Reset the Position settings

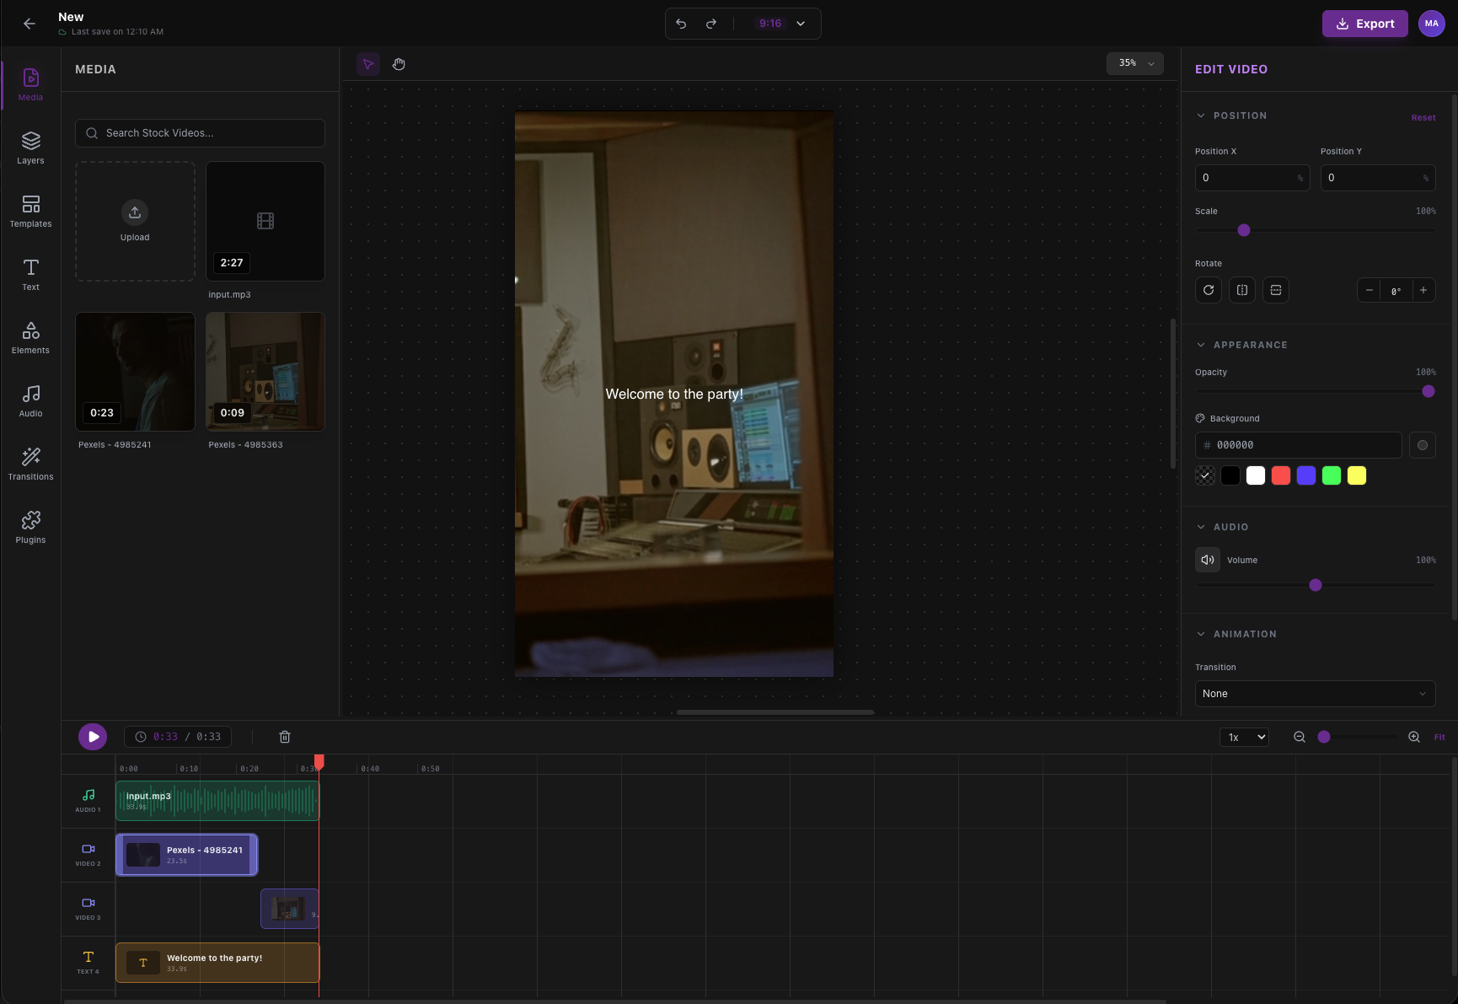point(1423,117)
